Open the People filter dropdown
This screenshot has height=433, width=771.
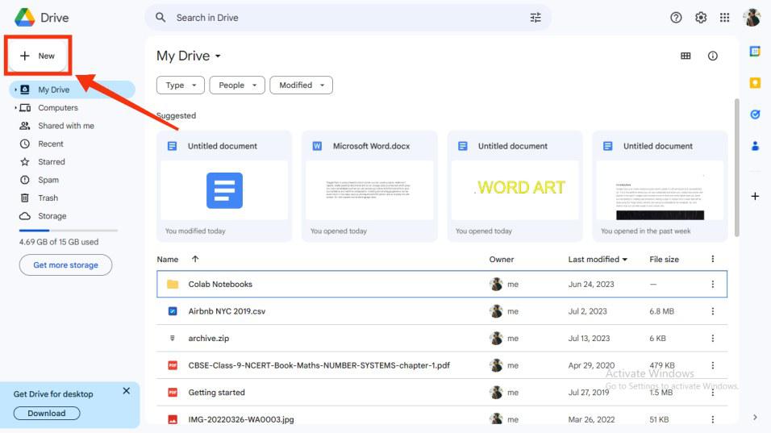pyautogui.click(x=237, y=85)
